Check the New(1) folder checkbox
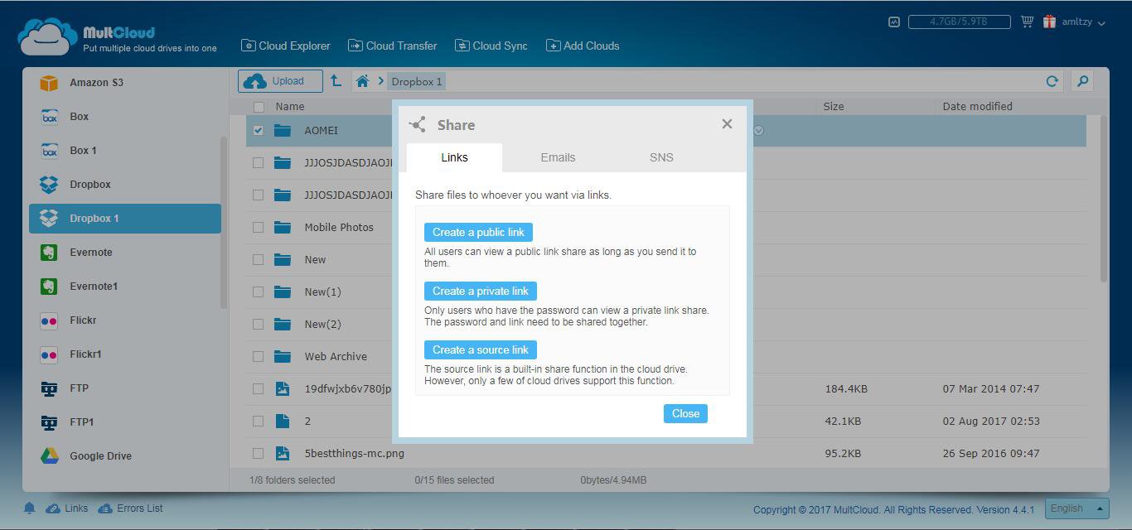This screenshot has height=530, width=1132. click(x=259, y=292)
